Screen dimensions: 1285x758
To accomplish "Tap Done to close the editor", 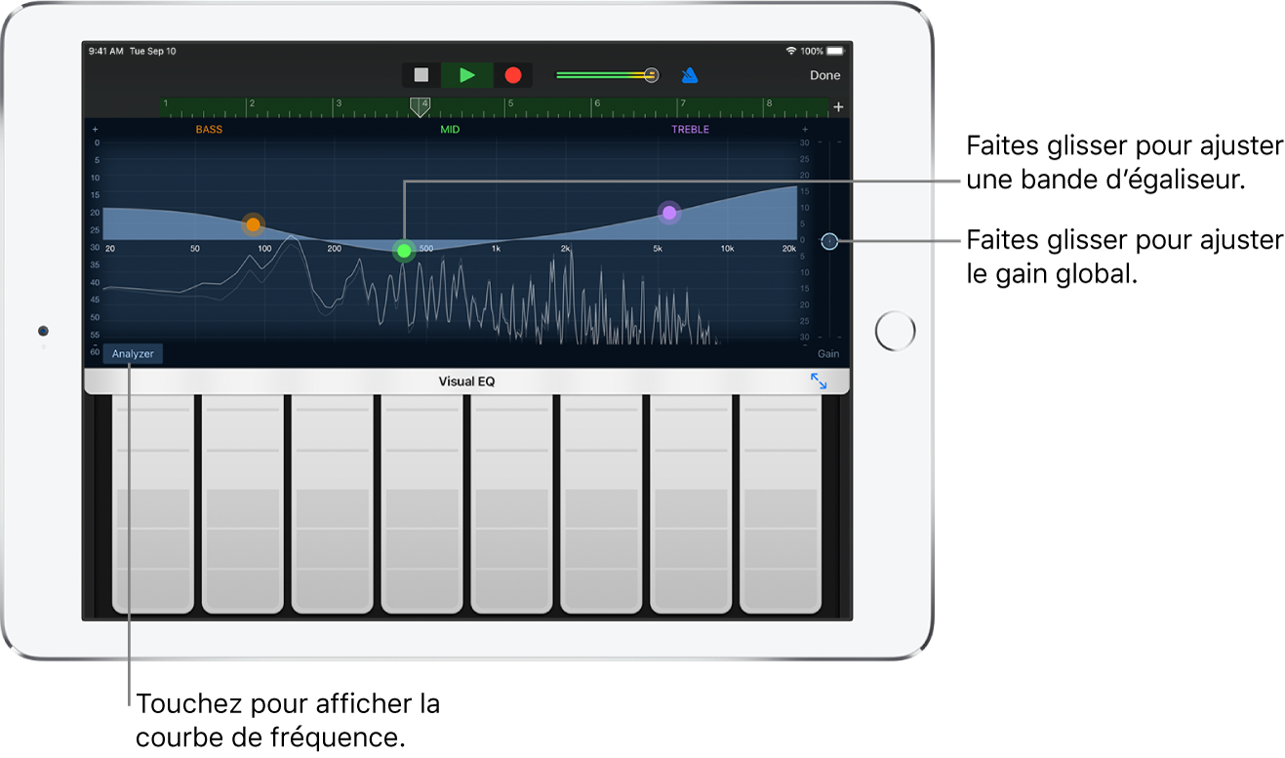I will [x=824, y=75].
